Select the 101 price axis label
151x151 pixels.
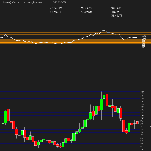click(142, 118)
